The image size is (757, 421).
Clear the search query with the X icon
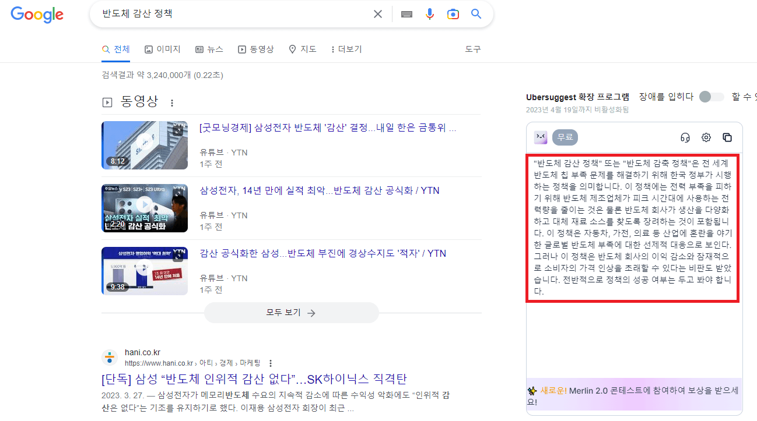tap(377, 13)
